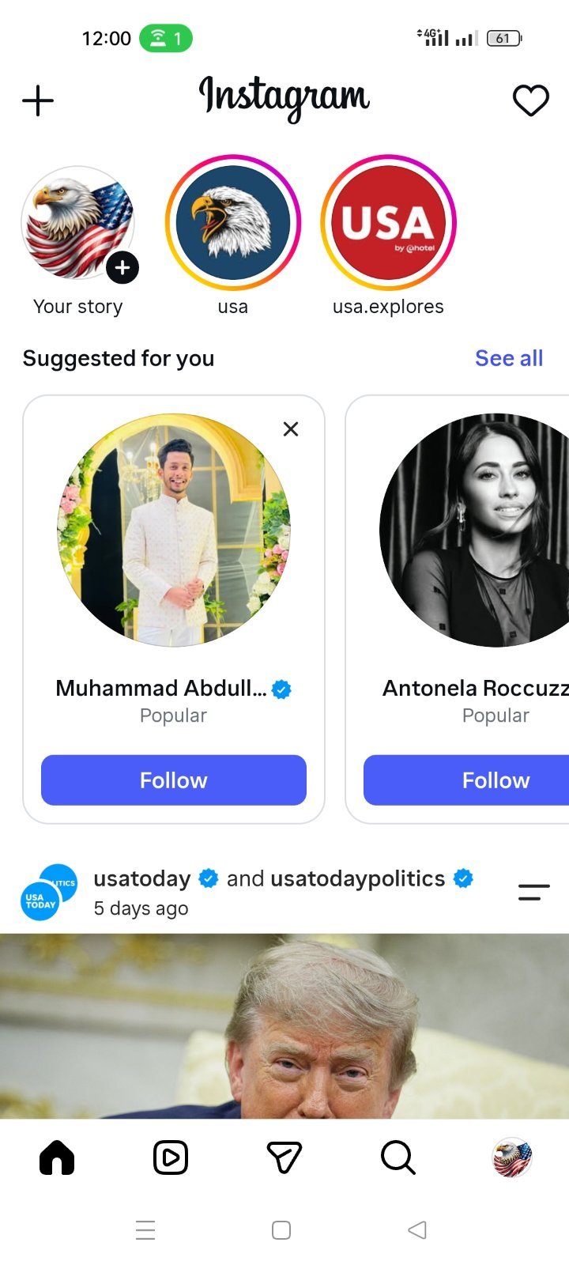Screen dimensions: 569x1265
Task: Open See all suggestions
Action: pyautogui.click(x=509, y=358)
